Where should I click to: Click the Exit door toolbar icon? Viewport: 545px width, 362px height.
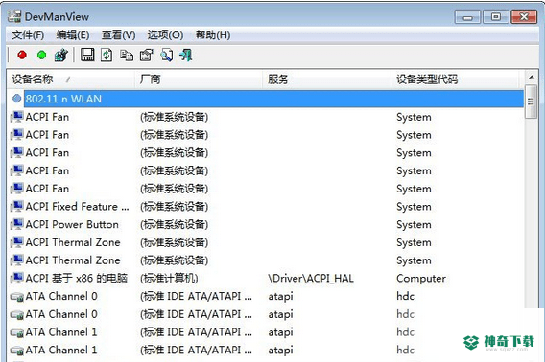point(186,55)
